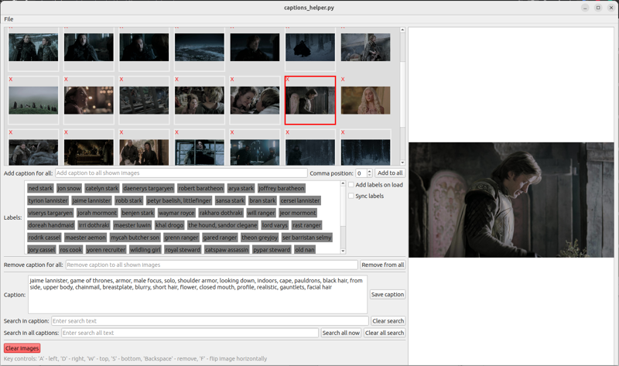The width and height of the screenshot is (619, 366).
Task: Apply the lord varys label
Action: click(275, 225)
